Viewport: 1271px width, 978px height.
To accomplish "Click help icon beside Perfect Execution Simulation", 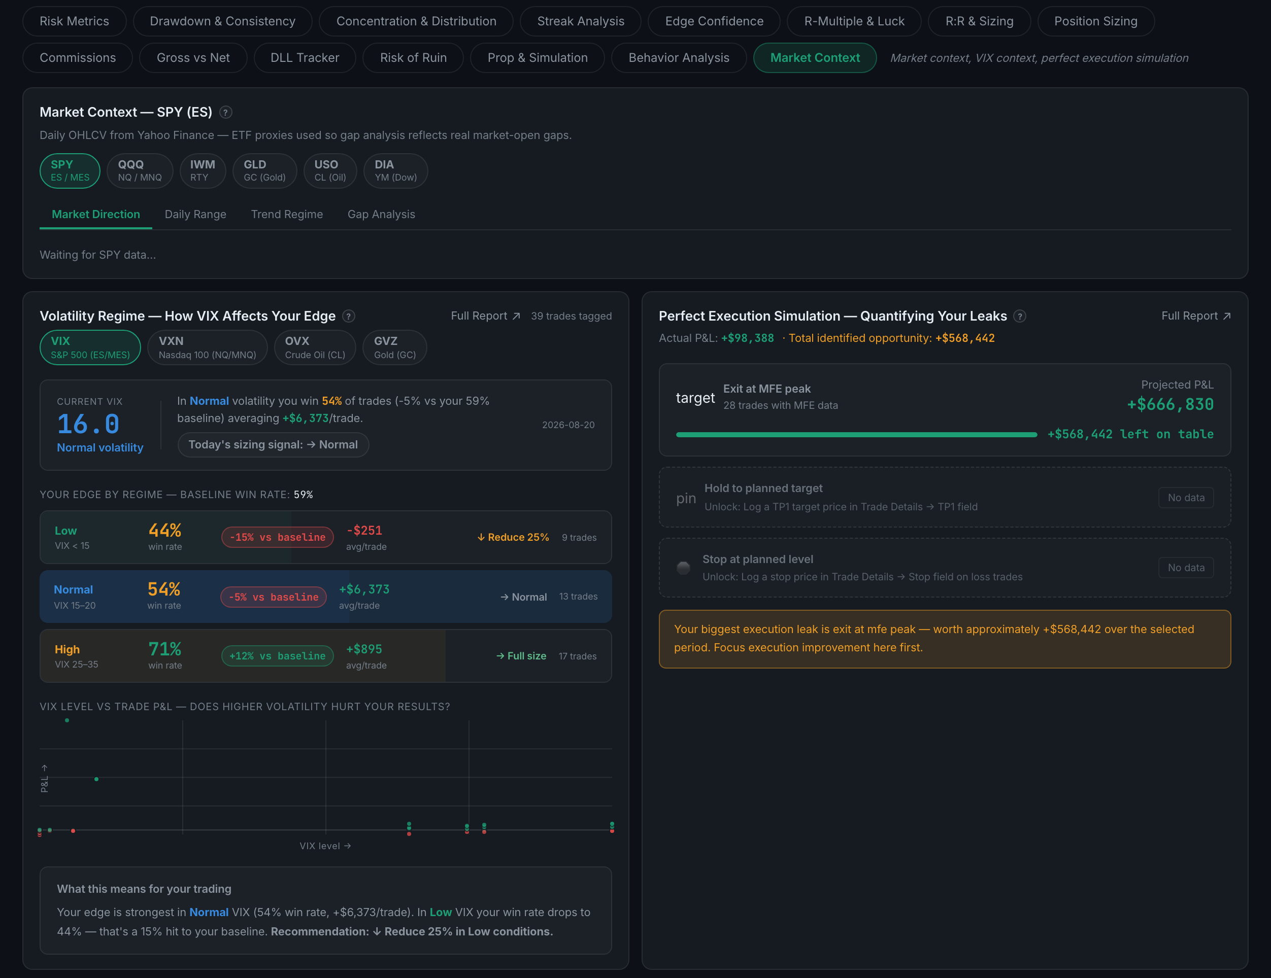I will pos(1020,317).
